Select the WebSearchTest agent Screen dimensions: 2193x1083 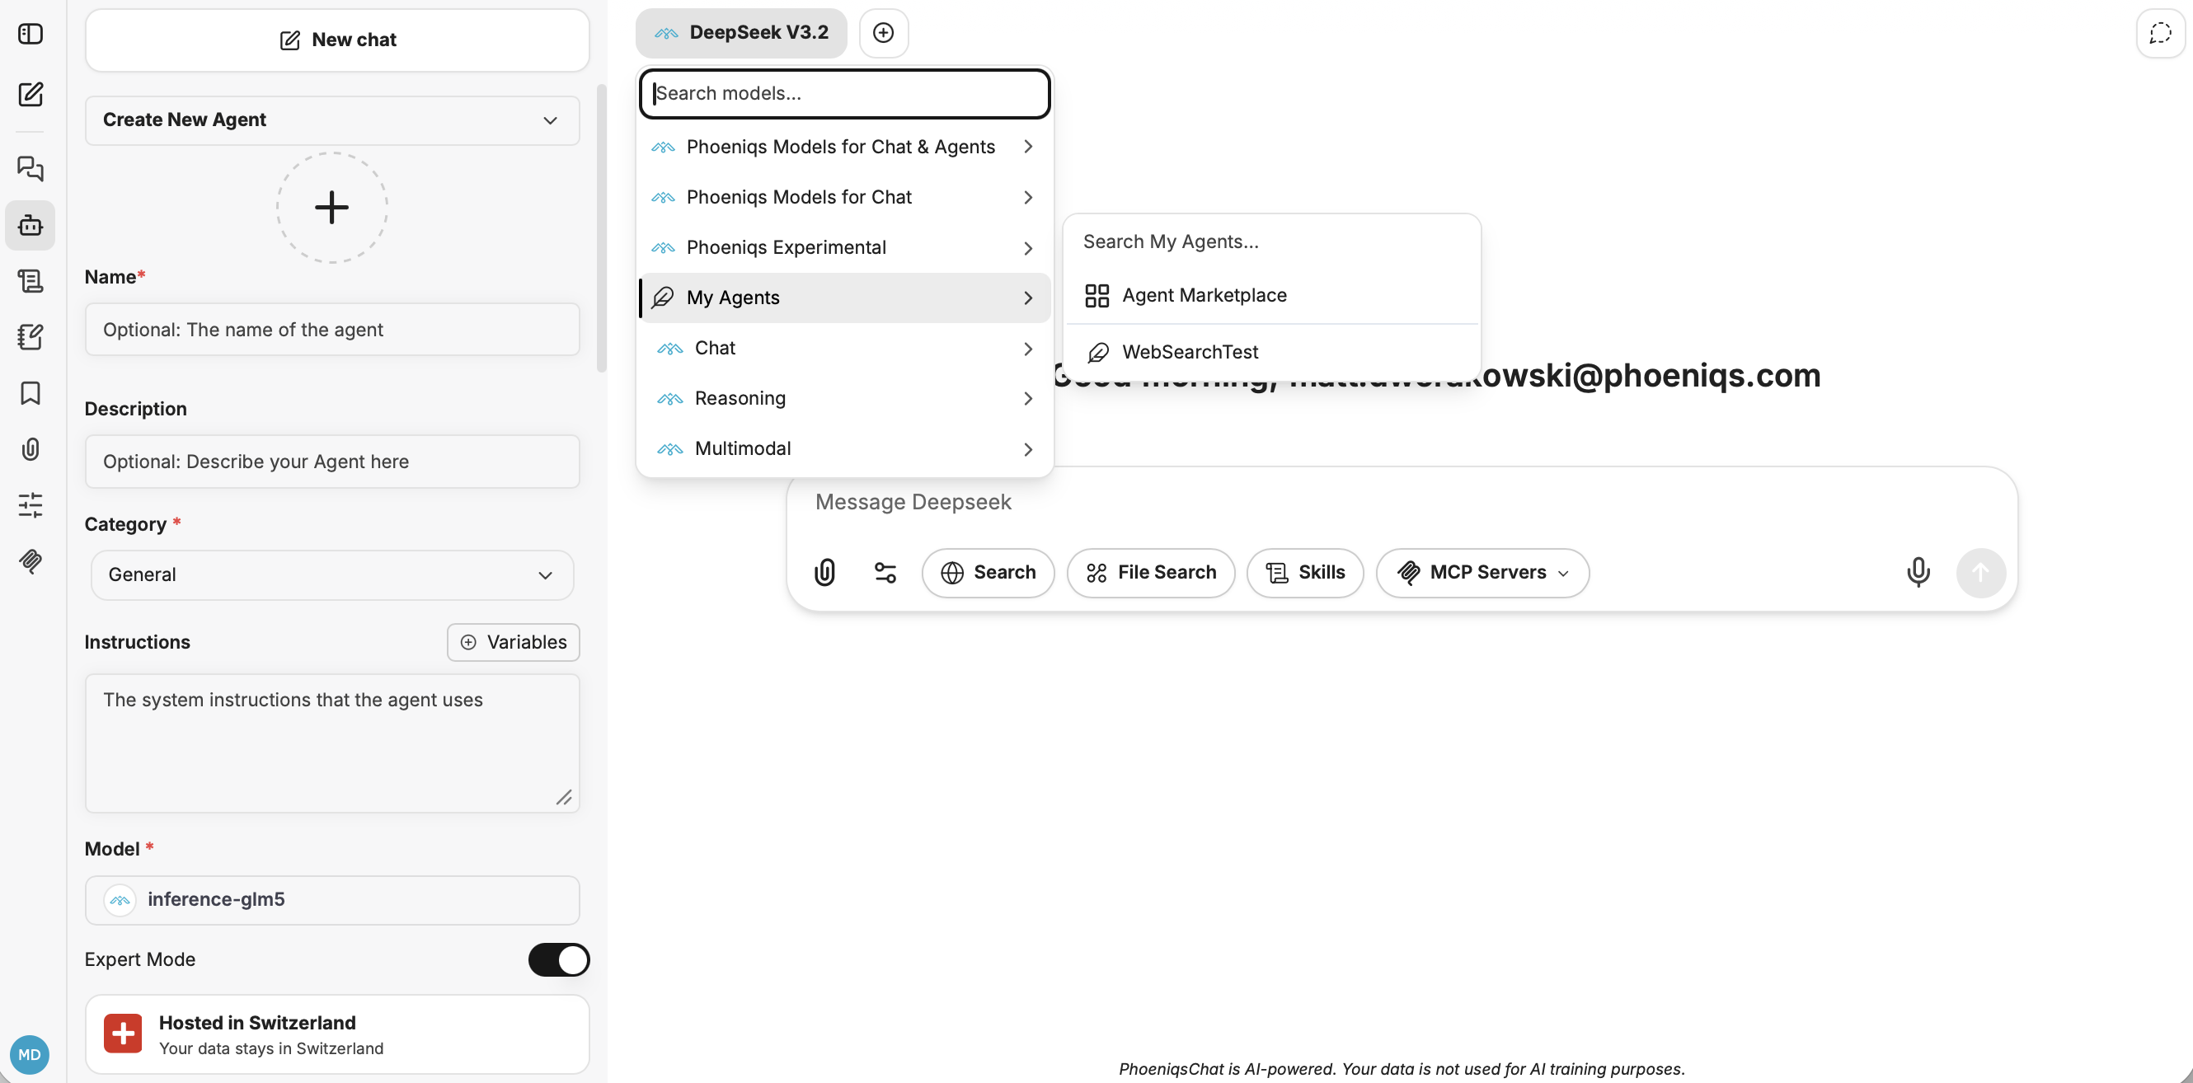coord(1272,352)
